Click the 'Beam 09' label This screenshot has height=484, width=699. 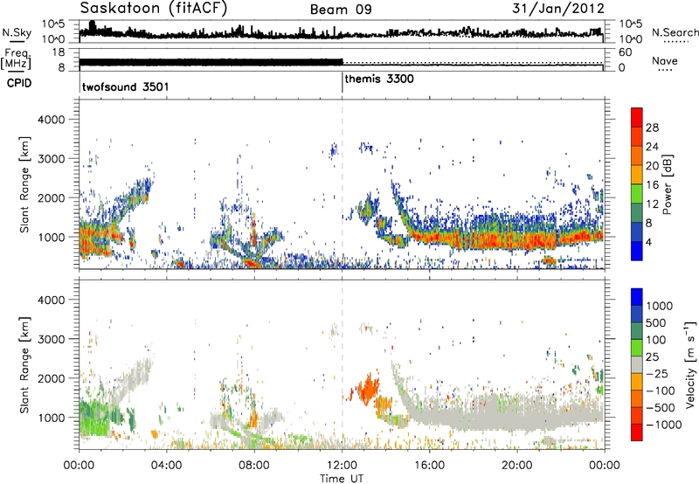[341, 10]
